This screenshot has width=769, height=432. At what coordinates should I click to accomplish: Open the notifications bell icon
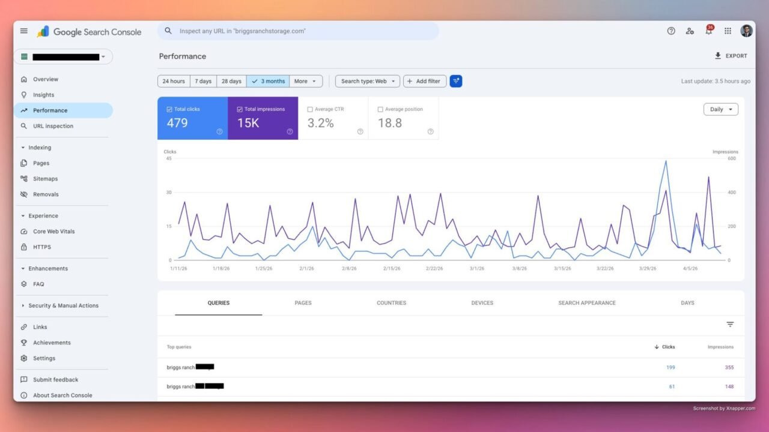(708, 31)
